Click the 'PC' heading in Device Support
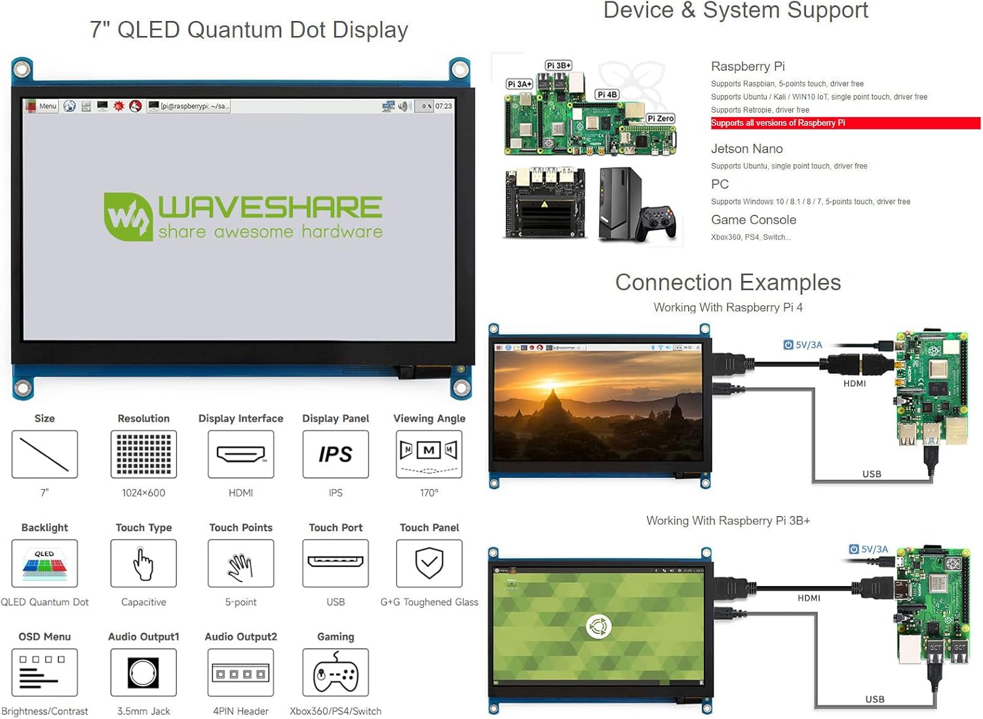The width and height of the screenshot is (983, 719). click(x=720, y=184)
